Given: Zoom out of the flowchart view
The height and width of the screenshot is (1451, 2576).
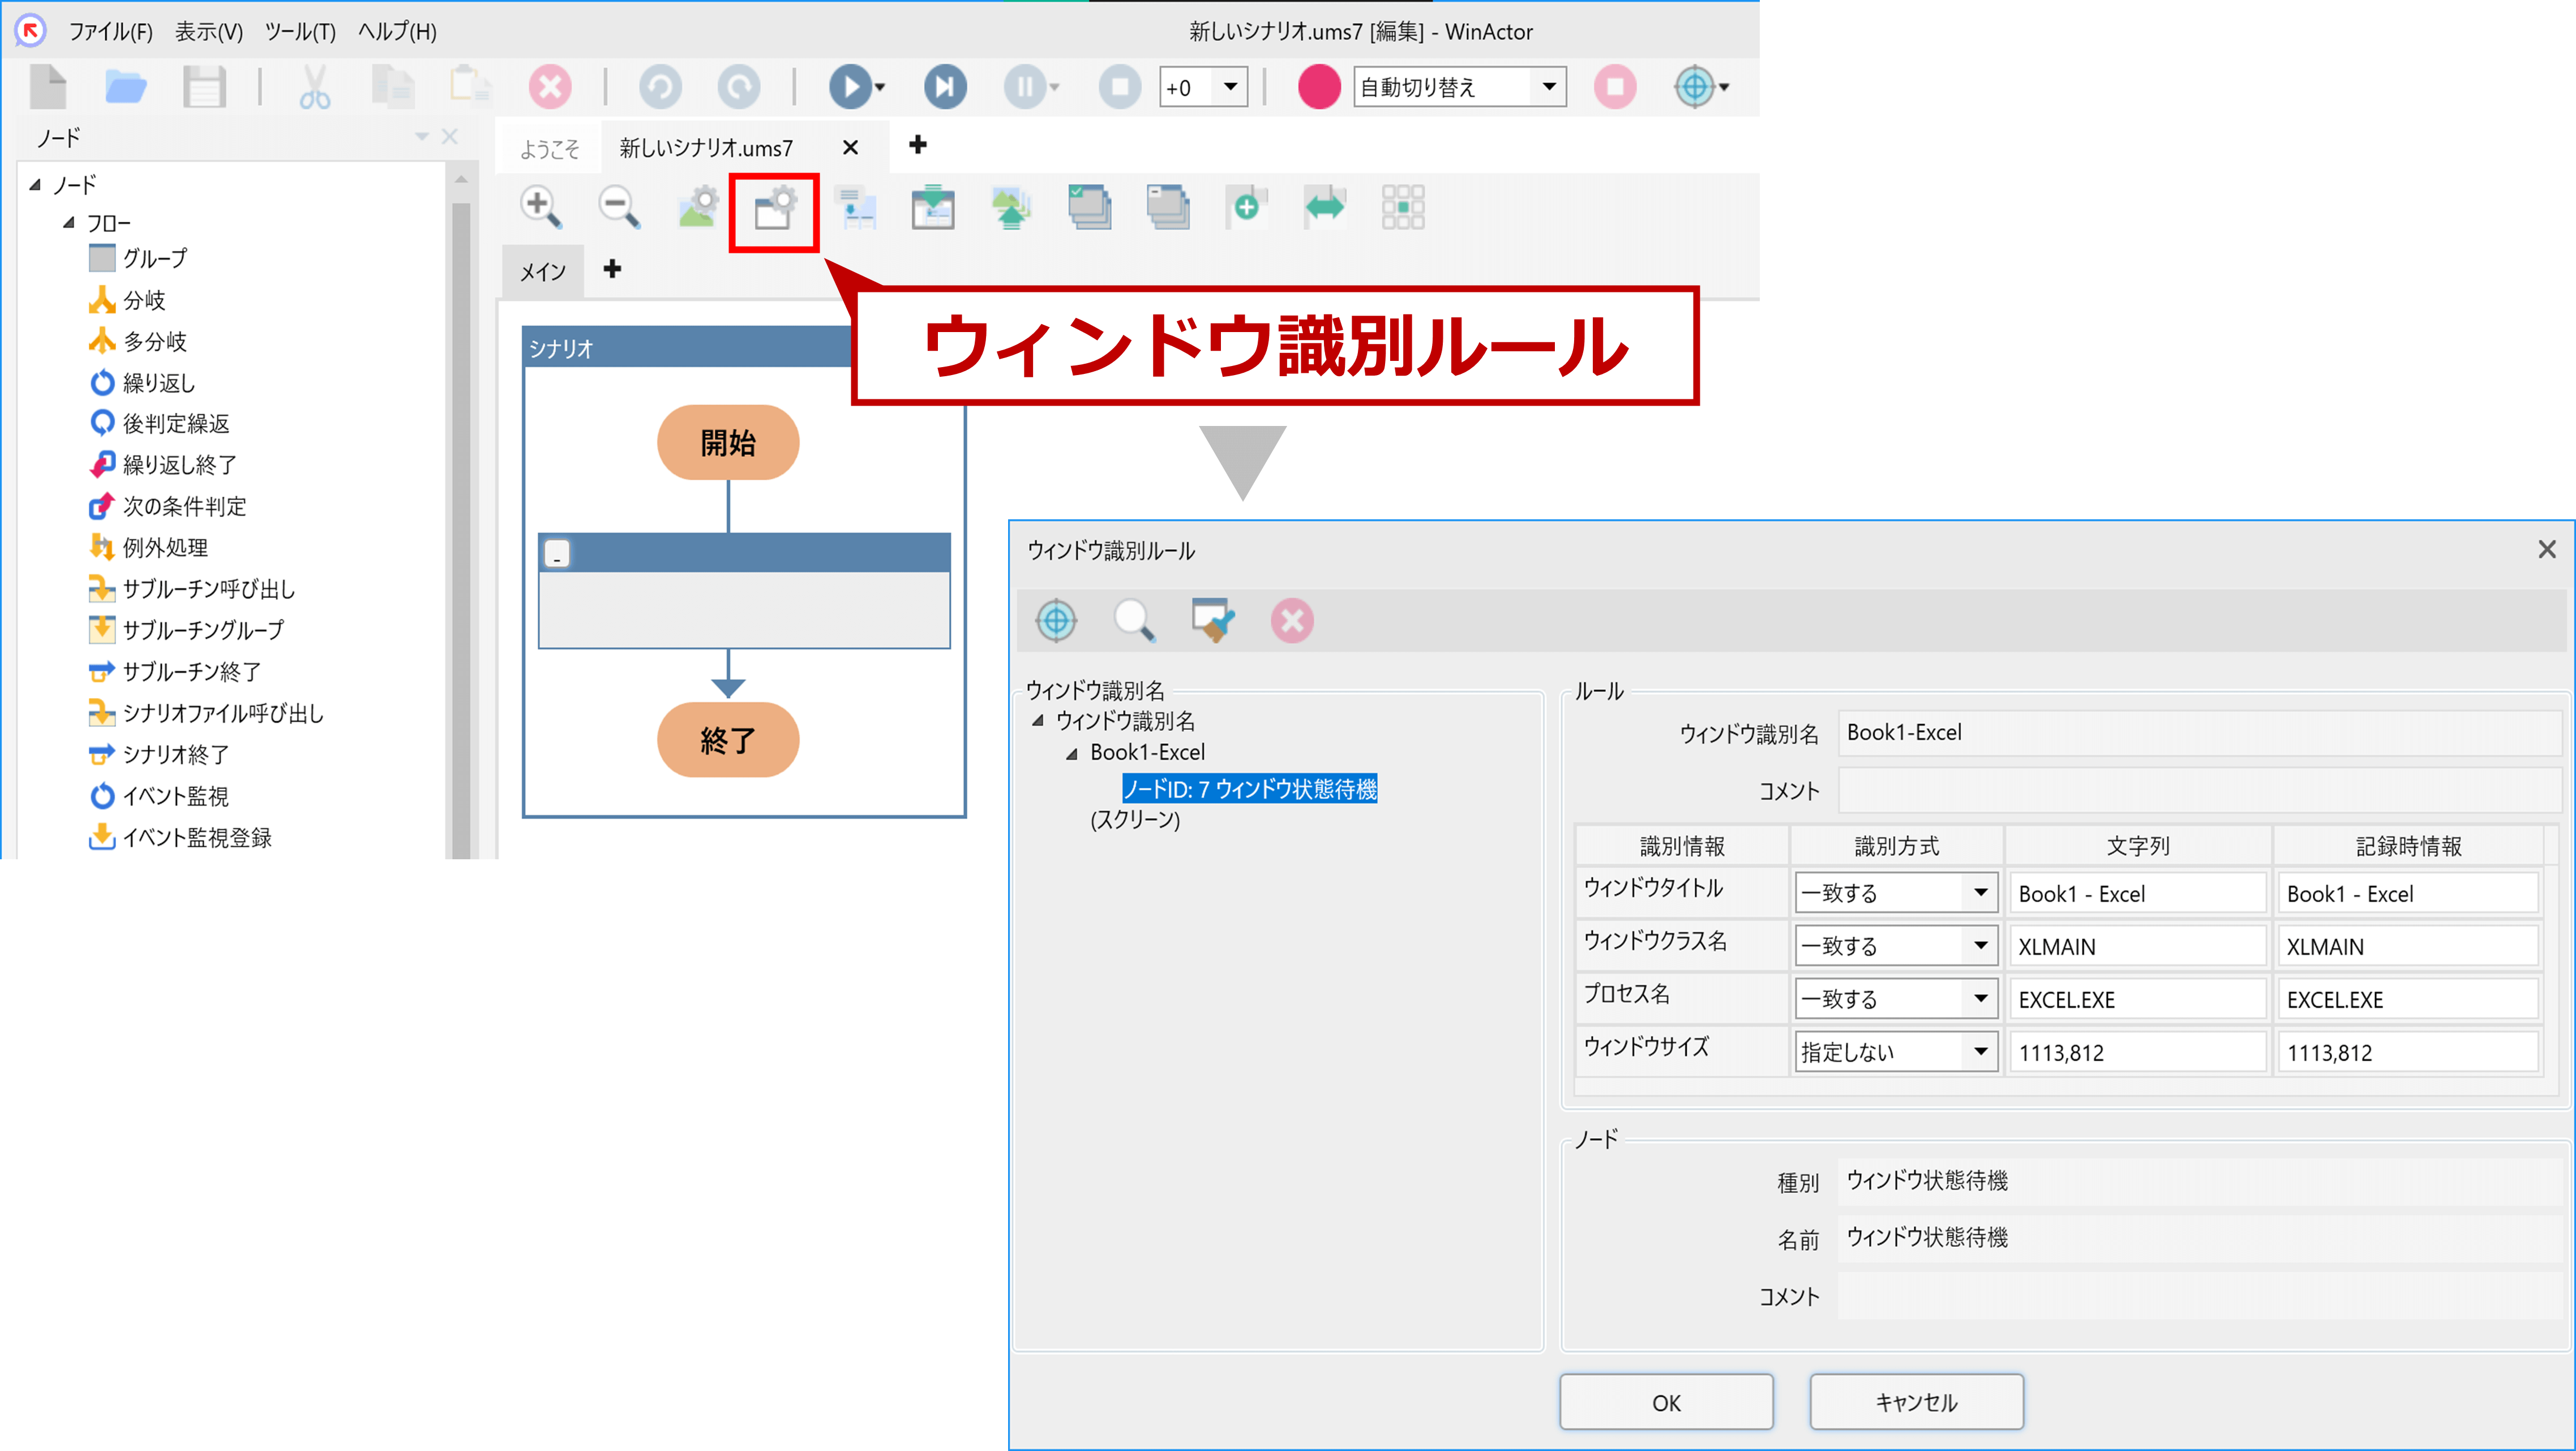Looking at the screenshot, I should [x=618, y=207].
